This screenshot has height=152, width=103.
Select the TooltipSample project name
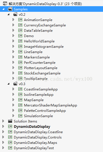point(36,79)
